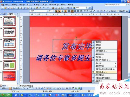
Task: Click the Color/Grayscale icon beside zoom box
Action: pyautogui.click(x=74, y=8)
